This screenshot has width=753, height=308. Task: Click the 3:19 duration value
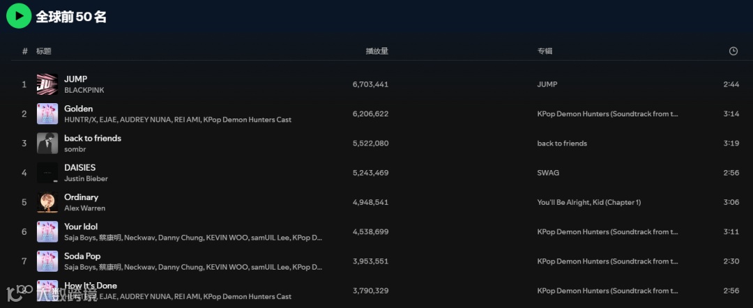tap(731, 144)
